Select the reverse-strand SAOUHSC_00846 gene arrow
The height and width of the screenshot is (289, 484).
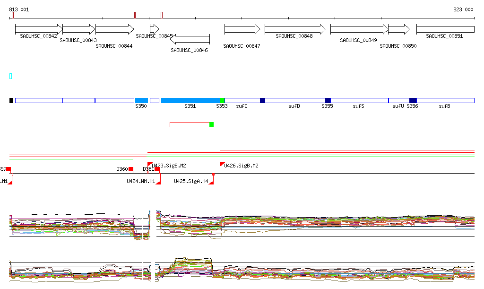(x=190, y=39)
